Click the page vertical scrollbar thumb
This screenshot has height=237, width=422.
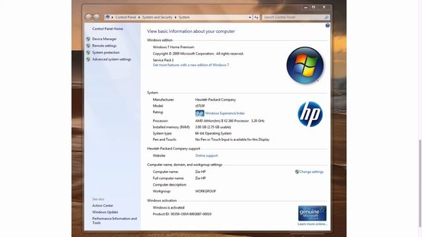(420, 184)
